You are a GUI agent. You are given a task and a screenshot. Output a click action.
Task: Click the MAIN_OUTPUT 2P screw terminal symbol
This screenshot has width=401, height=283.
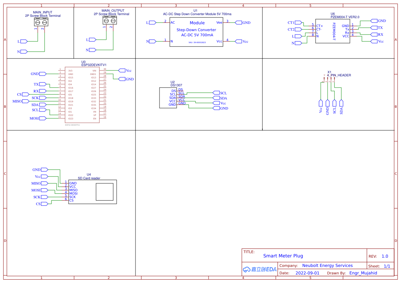tap(110, 21)
